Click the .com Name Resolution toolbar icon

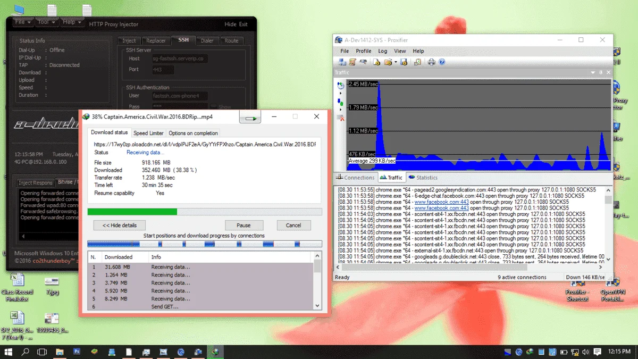pos(363,62)
